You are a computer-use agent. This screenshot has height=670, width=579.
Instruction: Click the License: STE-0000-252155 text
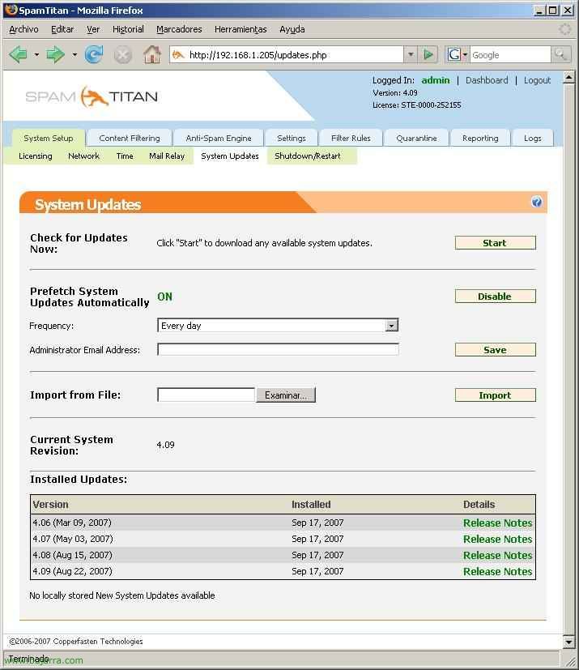coord(417,105)
